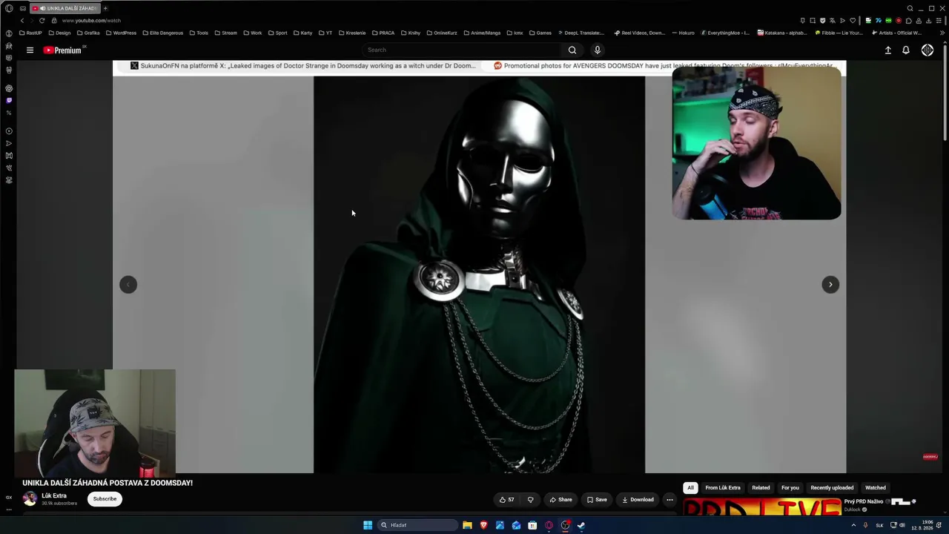Select the Related filter chip
949x534 pixels.
coord(761,488)
